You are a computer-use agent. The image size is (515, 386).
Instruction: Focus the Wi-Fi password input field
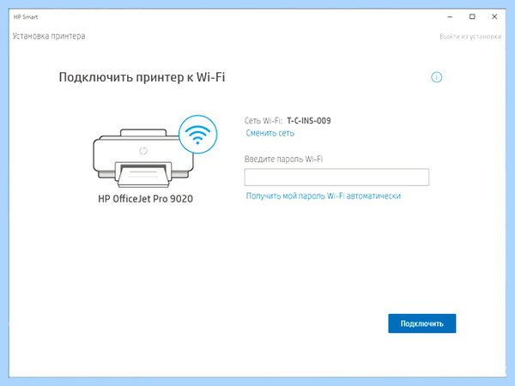click(x=336, y=178)
